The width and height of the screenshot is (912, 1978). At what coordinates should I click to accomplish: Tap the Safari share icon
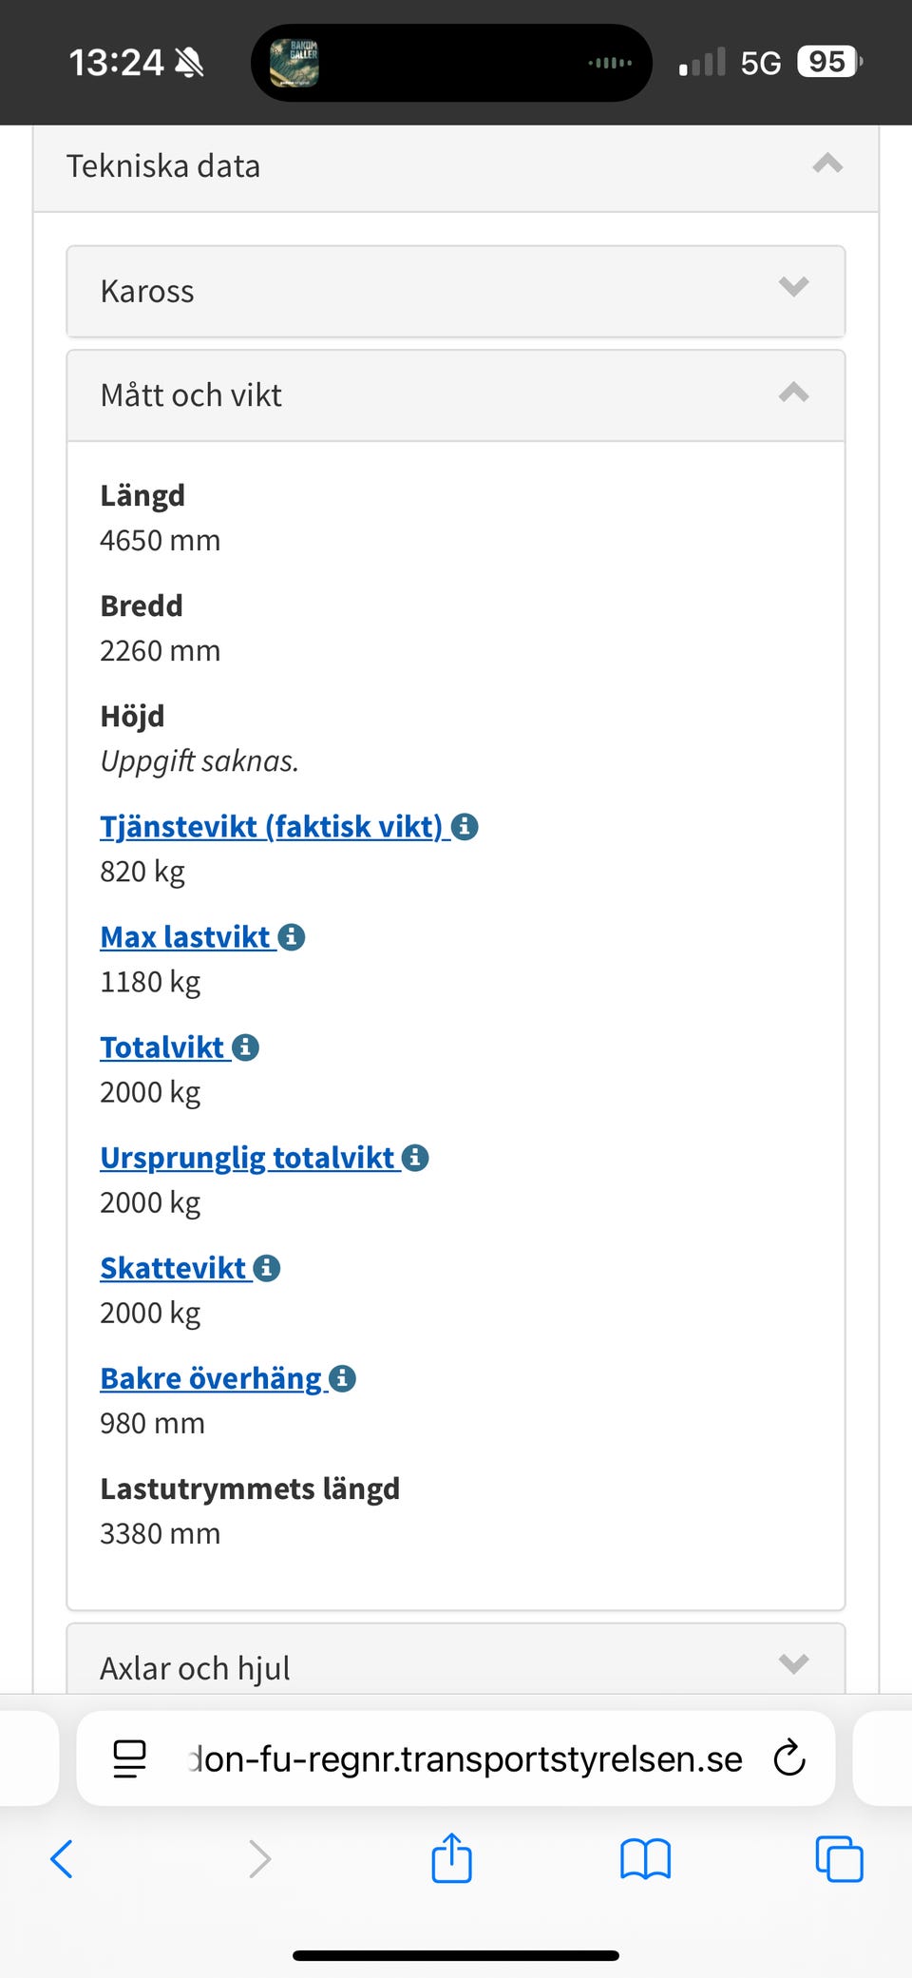pyautogui.click(x=452, y=1858)
